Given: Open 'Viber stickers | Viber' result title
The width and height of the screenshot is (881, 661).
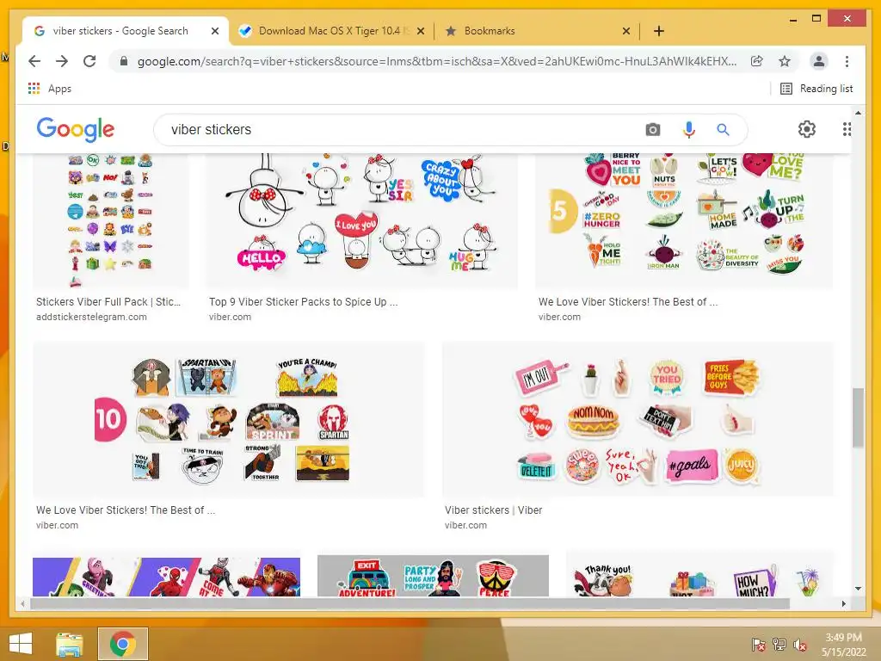Looking at the screenshot, I should [x=493, y=510].
